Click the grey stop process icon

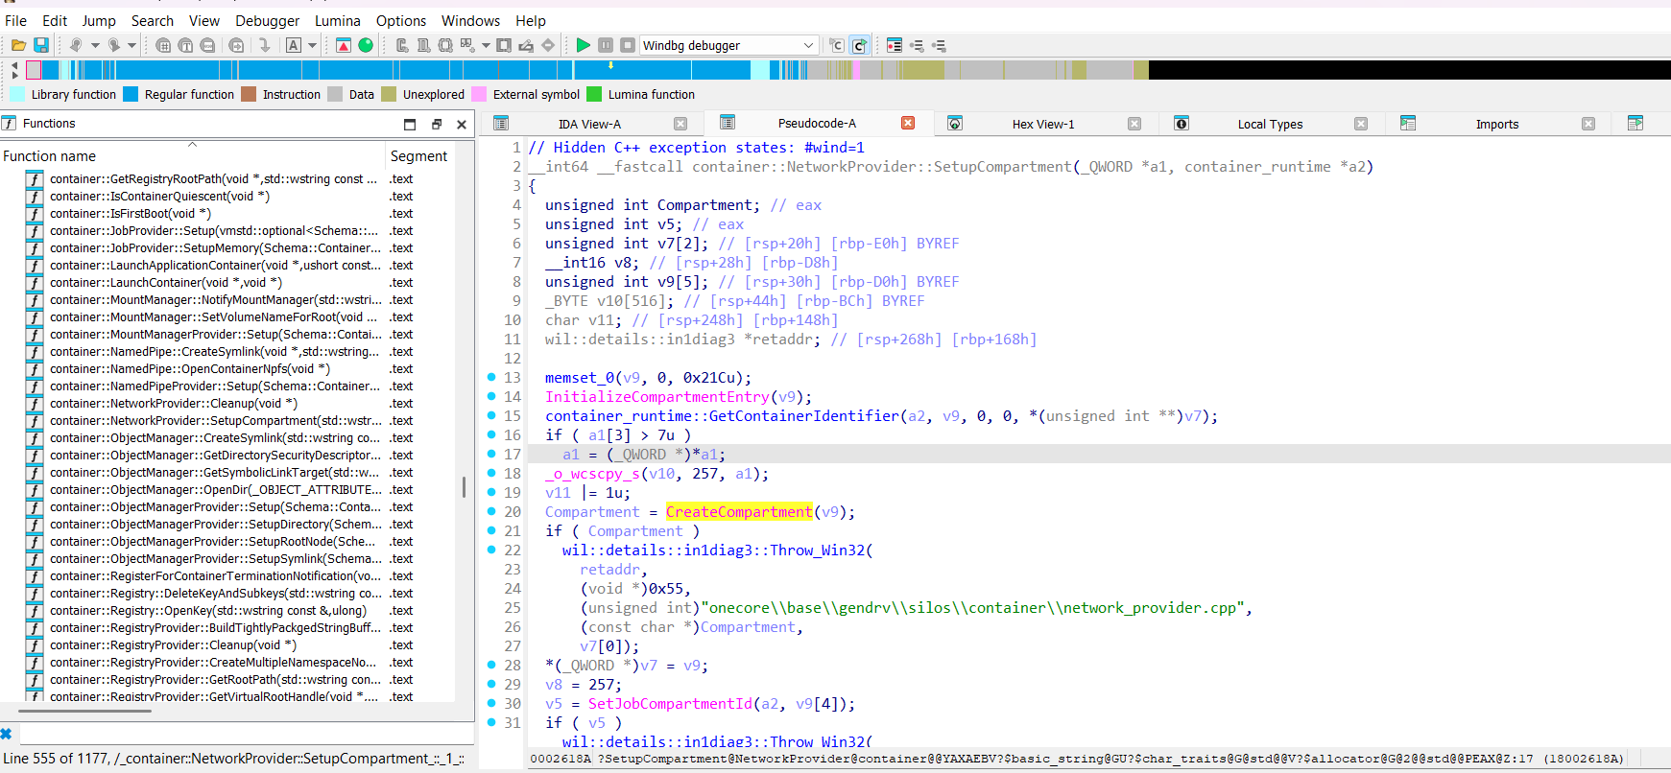[627, 45]
